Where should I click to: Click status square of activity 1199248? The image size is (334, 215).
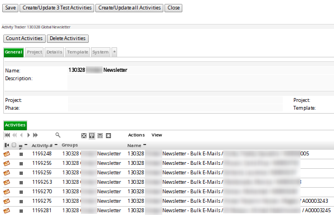click(21, 154)
